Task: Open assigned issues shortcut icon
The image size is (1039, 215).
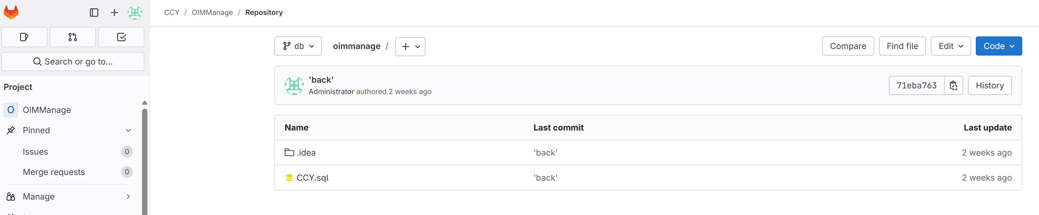Action: click(24, 37)
